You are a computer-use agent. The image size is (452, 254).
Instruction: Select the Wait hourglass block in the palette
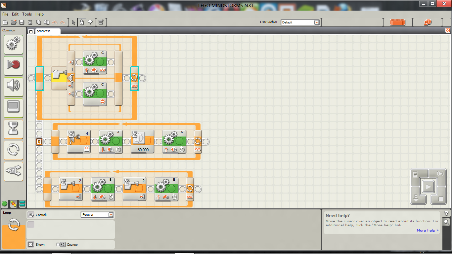coord(14,129)
